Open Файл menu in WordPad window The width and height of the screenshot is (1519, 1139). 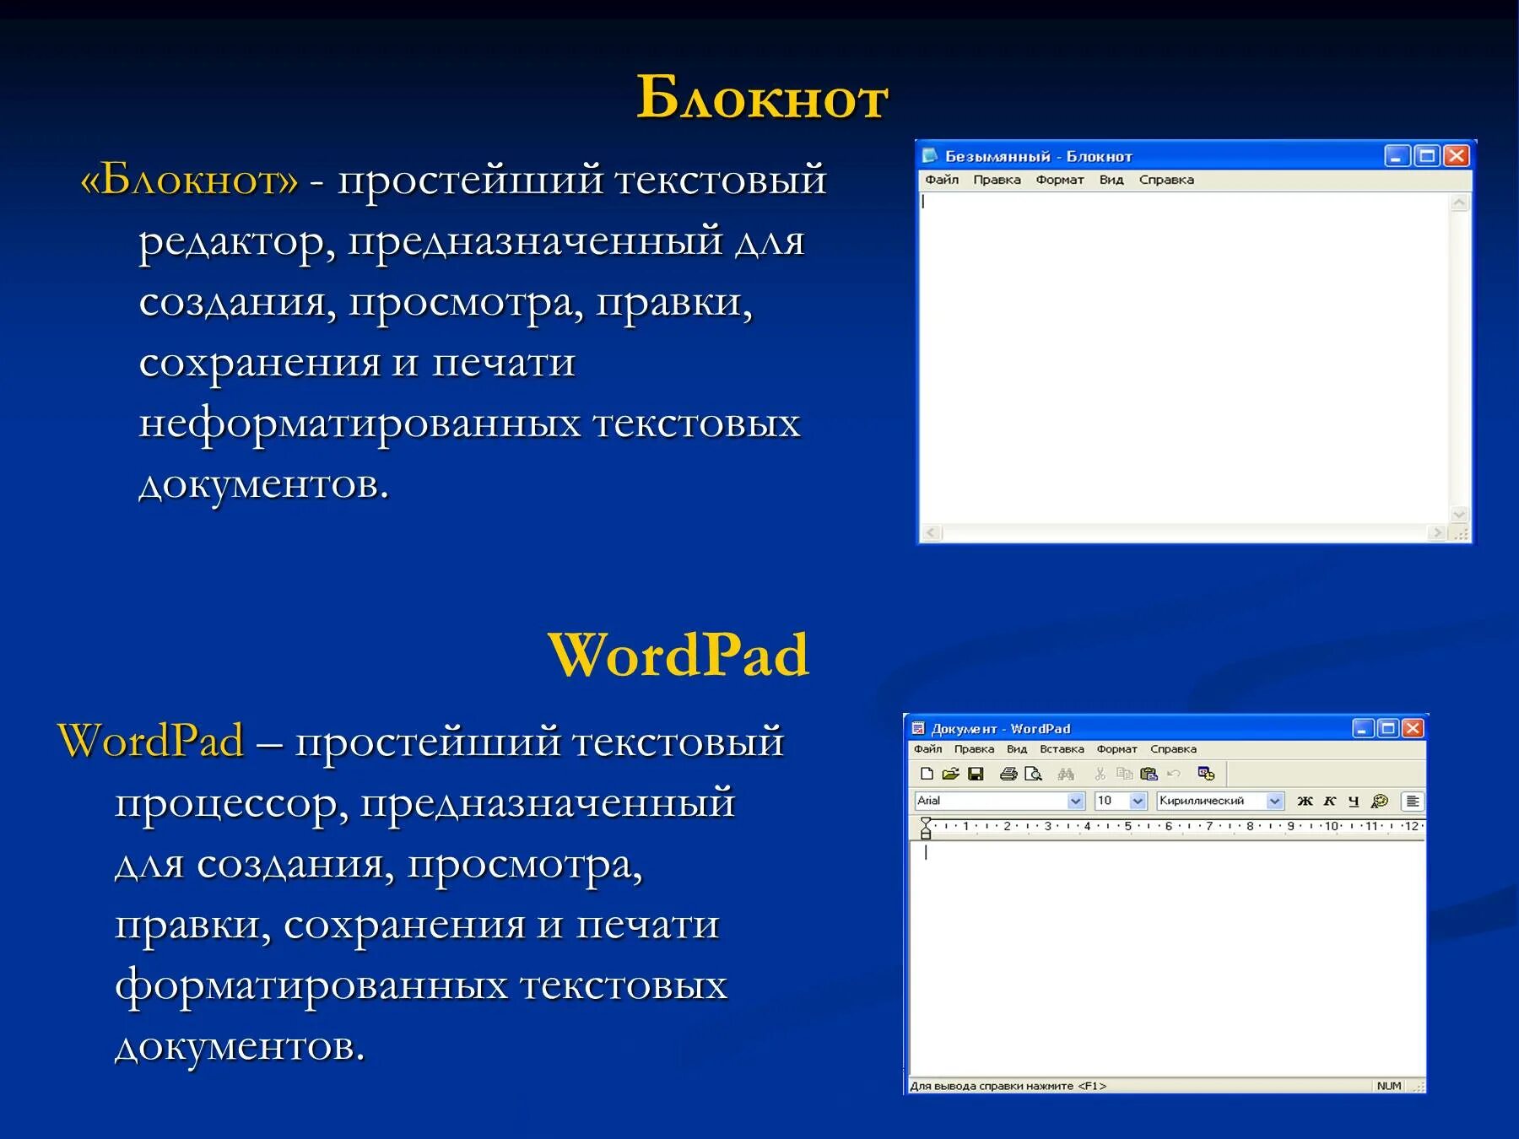(x=927, y=749)
